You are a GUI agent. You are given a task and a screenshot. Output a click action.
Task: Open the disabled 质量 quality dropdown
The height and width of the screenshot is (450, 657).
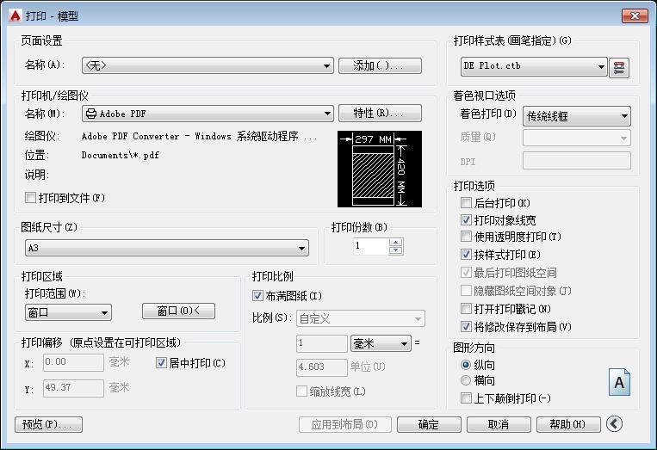coord(577,138)
